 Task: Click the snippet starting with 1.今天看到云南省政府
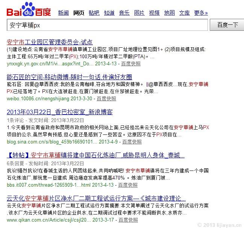(x=108, y=131)
